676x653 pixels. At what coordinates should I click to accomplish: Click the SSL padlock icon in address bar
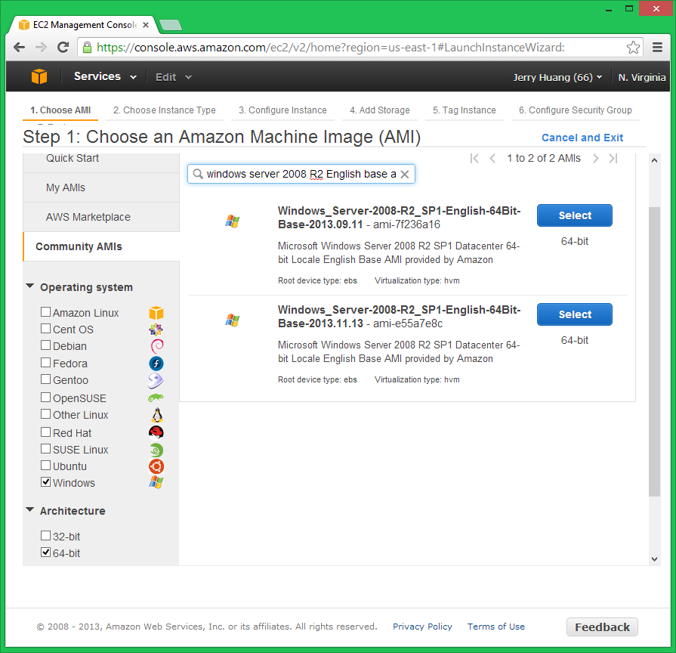click(x=87, y=47)
